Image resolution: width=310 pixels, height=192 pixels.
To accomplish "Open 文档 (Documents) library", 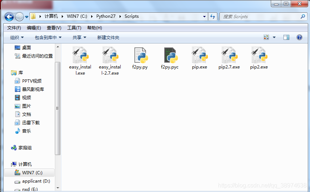I will pyautogui.click(x=23, y=114).
